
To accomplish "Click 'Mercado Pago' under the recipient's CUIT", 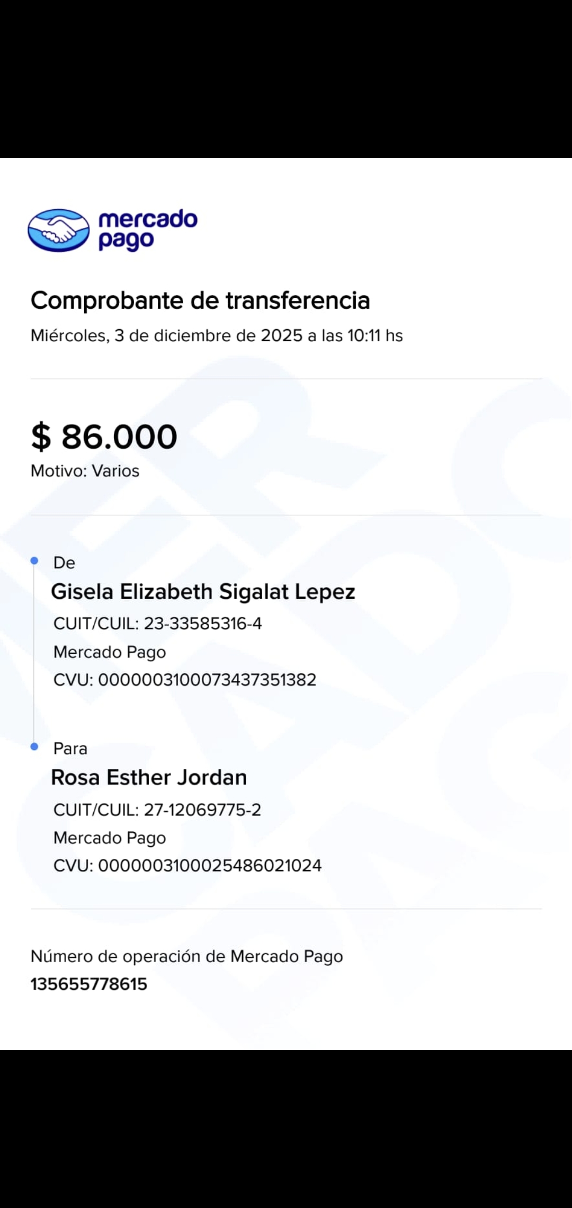I will click(110, 838).
